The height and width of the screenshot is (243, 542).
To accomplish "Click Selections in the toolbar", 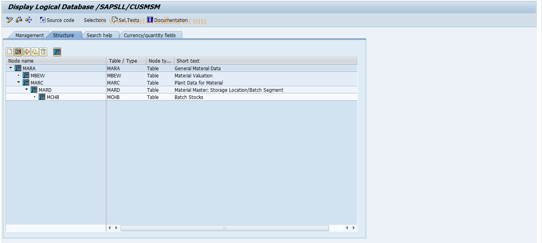I will pyautogui.click(x=95, y=20).
